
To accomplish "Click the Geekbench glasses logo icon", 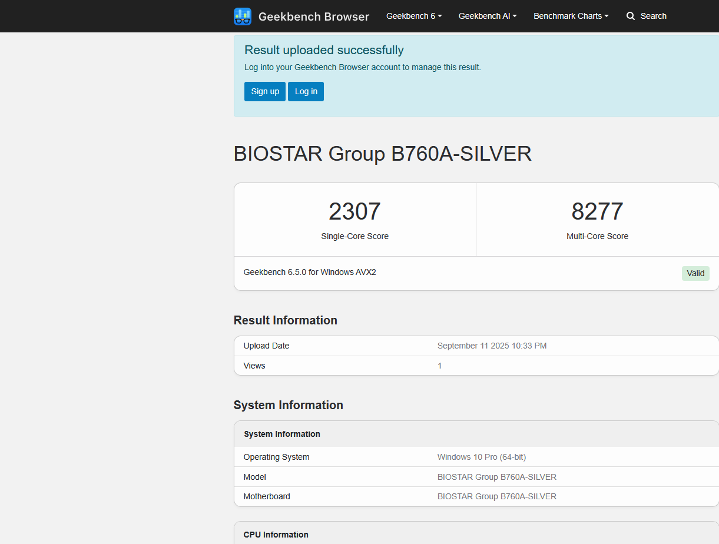I will [x=243, y=16].
